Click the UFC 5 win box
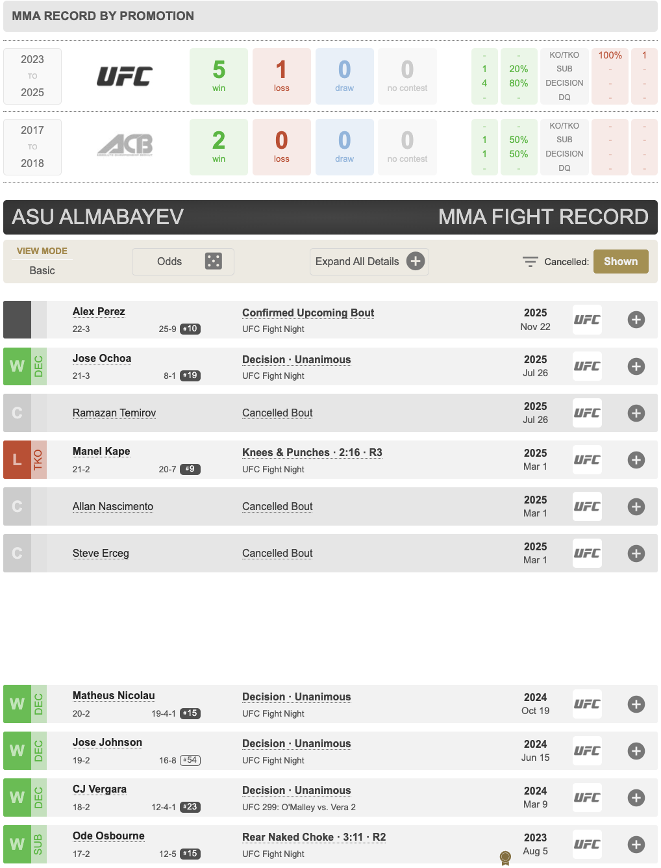Screen dimensions: 661x868 219,76
